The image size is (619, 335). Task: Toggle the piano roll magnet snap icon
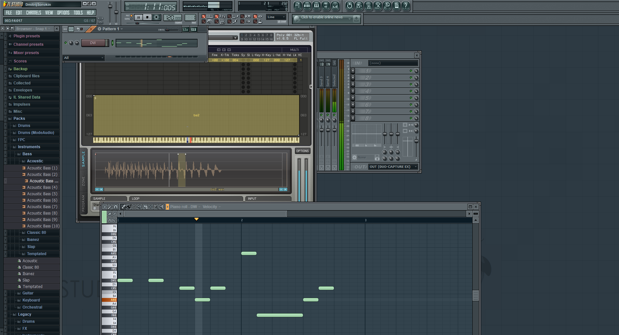point(116,207)
